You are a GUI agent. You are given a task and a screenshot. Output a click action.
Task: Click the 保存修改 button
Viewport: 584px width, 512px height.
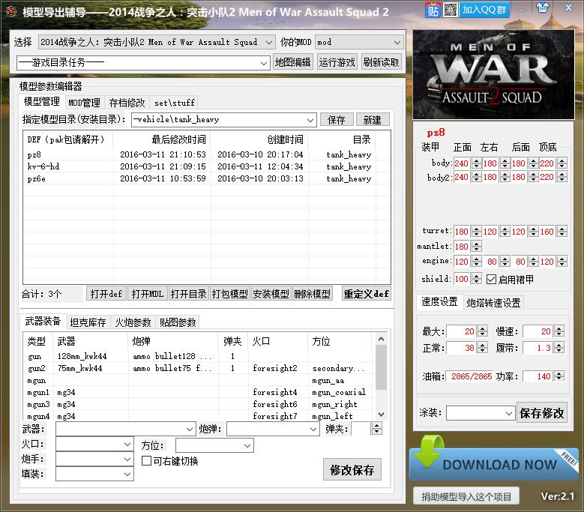coord(541,412)
